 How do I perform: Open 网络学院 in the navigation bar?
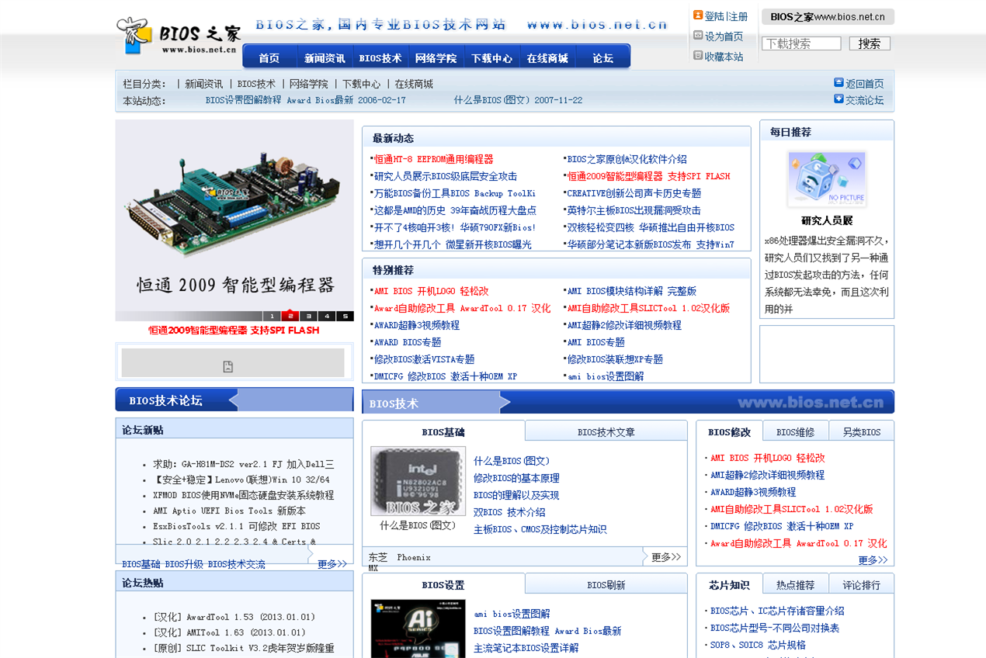(436, 58)
